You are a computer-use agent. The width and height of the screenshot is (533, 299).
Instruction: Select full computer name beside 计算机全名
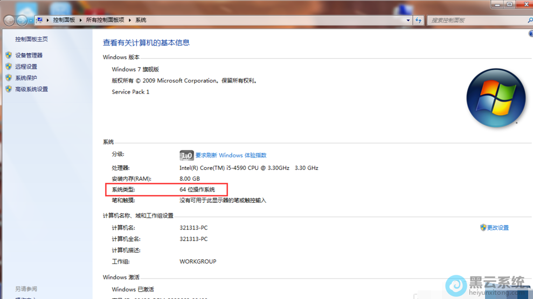click(193, 239)
